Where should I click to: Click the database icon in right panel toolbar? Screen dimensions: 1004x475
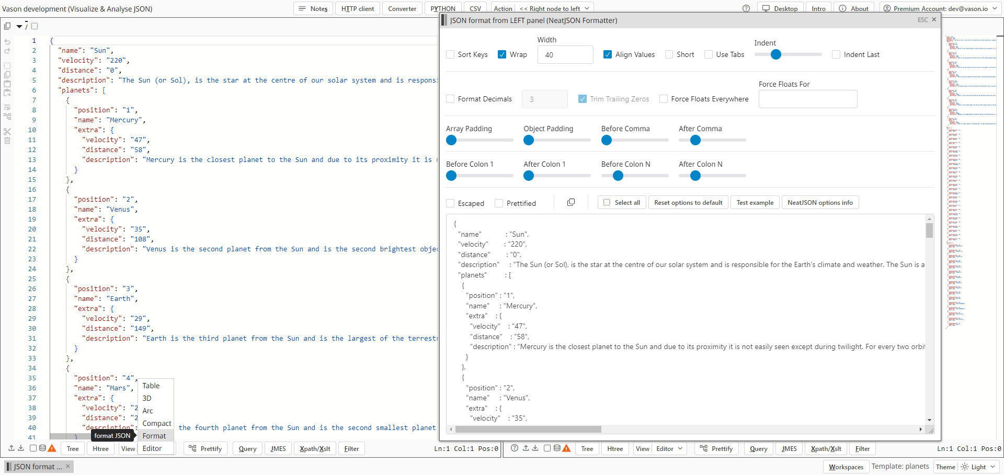coord(557,448)
